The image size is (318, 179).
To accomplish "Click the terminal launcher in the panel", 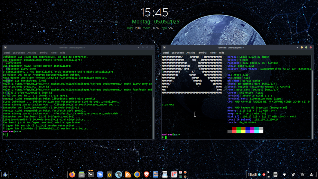I will click(x=91, y=175).
